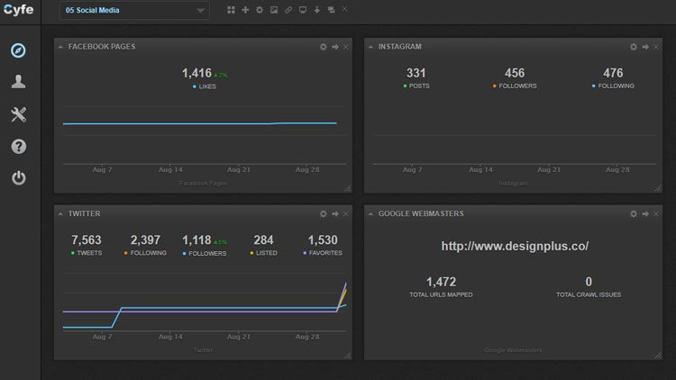Image resolution: width=676 pixels, height=380 pixels.
Task: Open the user account icon in sidebar
Action: point(18,81)
